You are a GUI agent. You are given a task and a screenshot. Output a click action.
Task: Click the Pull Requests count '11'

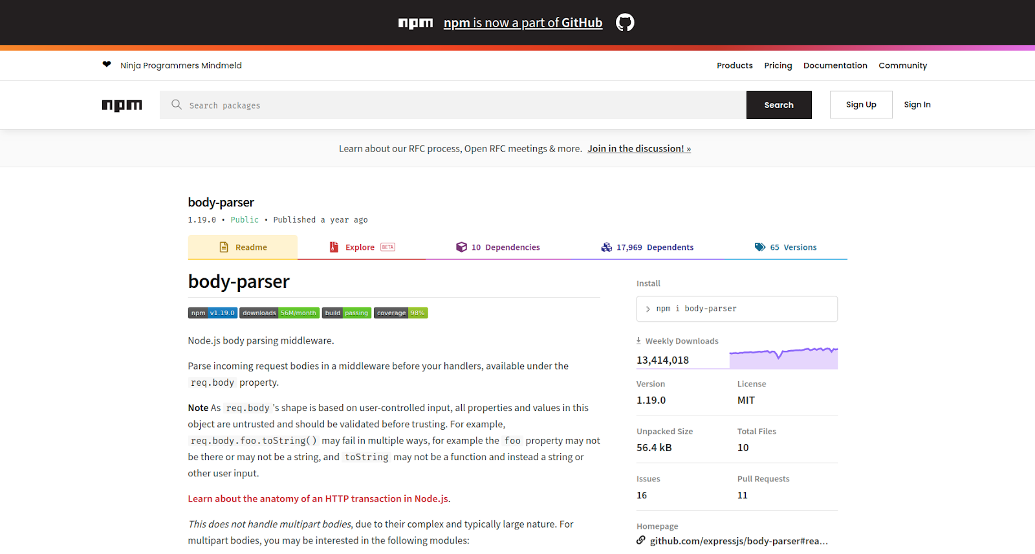click(x=743, y=496)
